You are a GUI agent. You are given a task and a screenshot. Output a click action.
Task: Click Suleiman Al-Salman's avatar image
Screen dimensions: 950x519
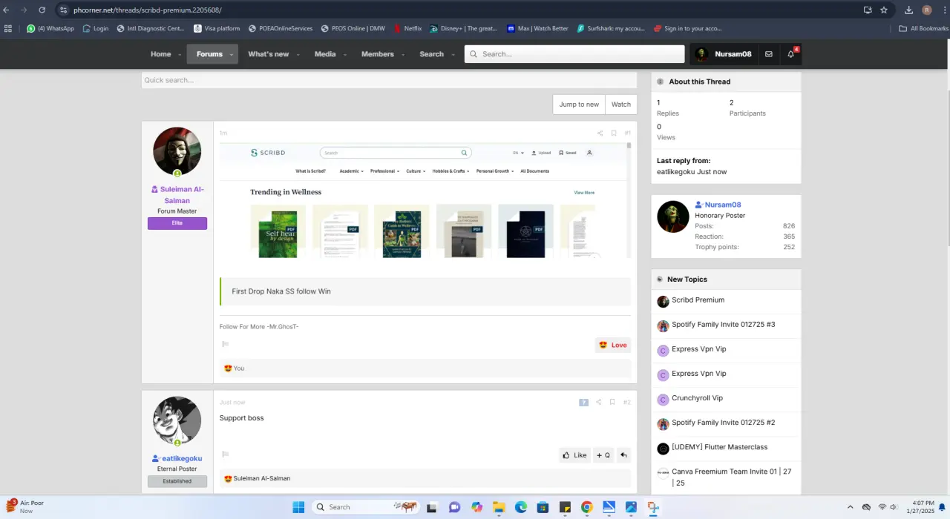[177, 151]
